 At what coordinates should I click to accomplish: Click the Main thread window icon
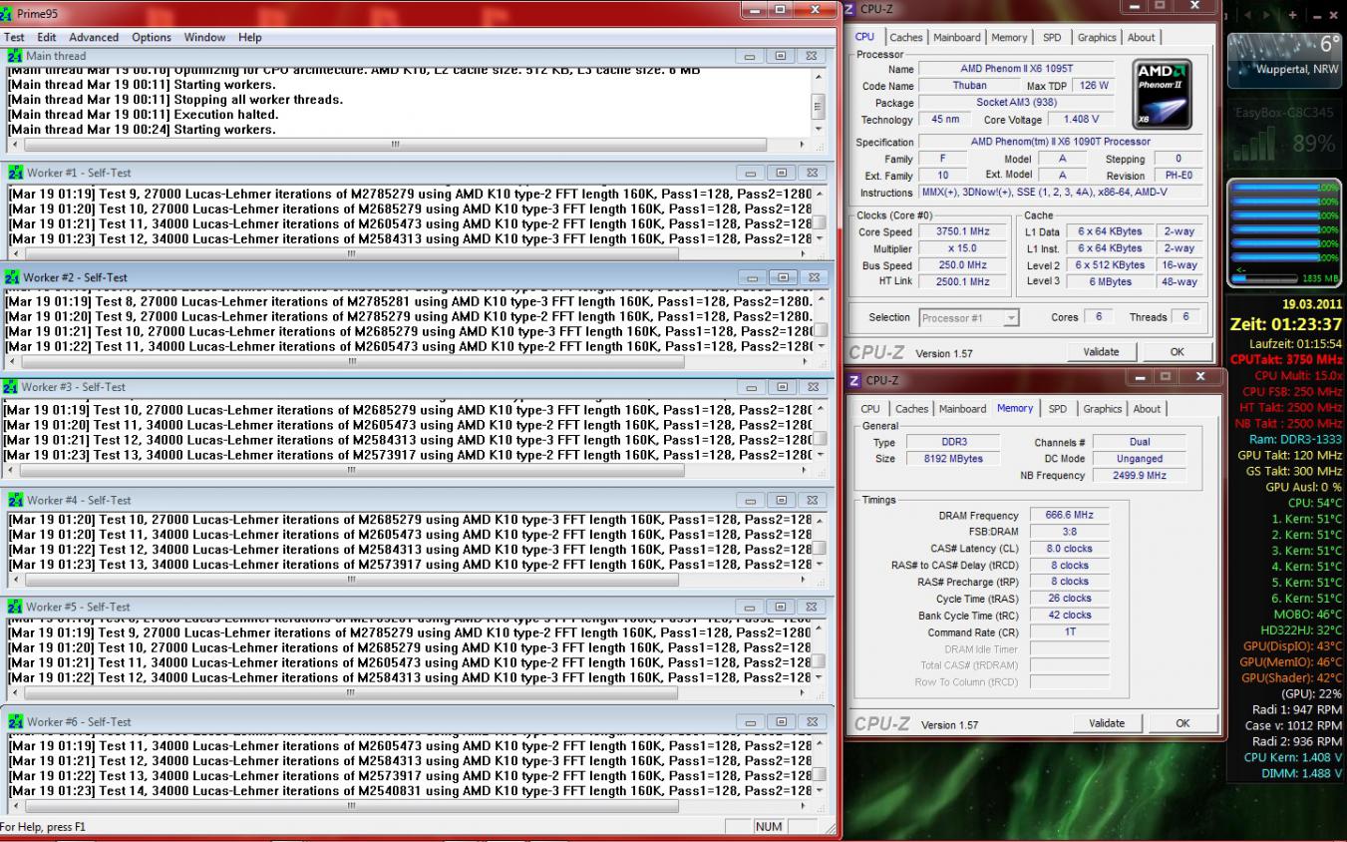(x=16, y=56)
